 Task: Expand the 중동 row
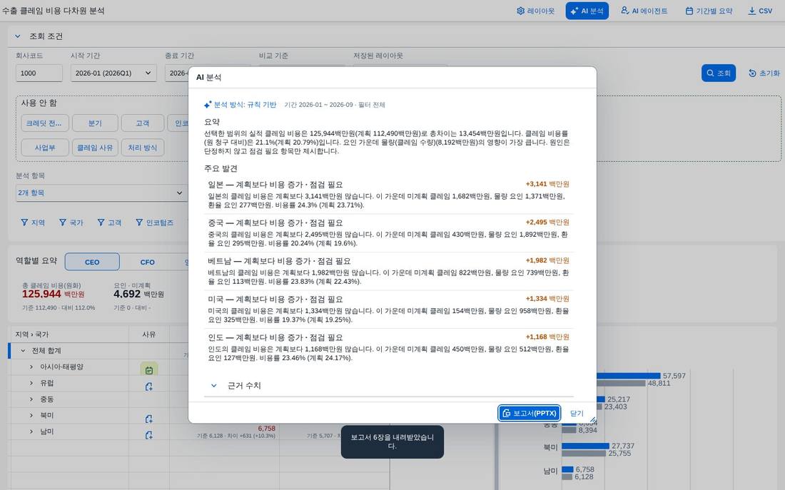point(31,399)
